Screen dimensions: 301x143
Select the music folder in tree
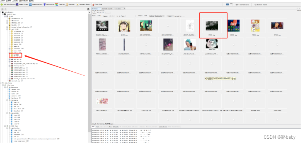(15, 51)
